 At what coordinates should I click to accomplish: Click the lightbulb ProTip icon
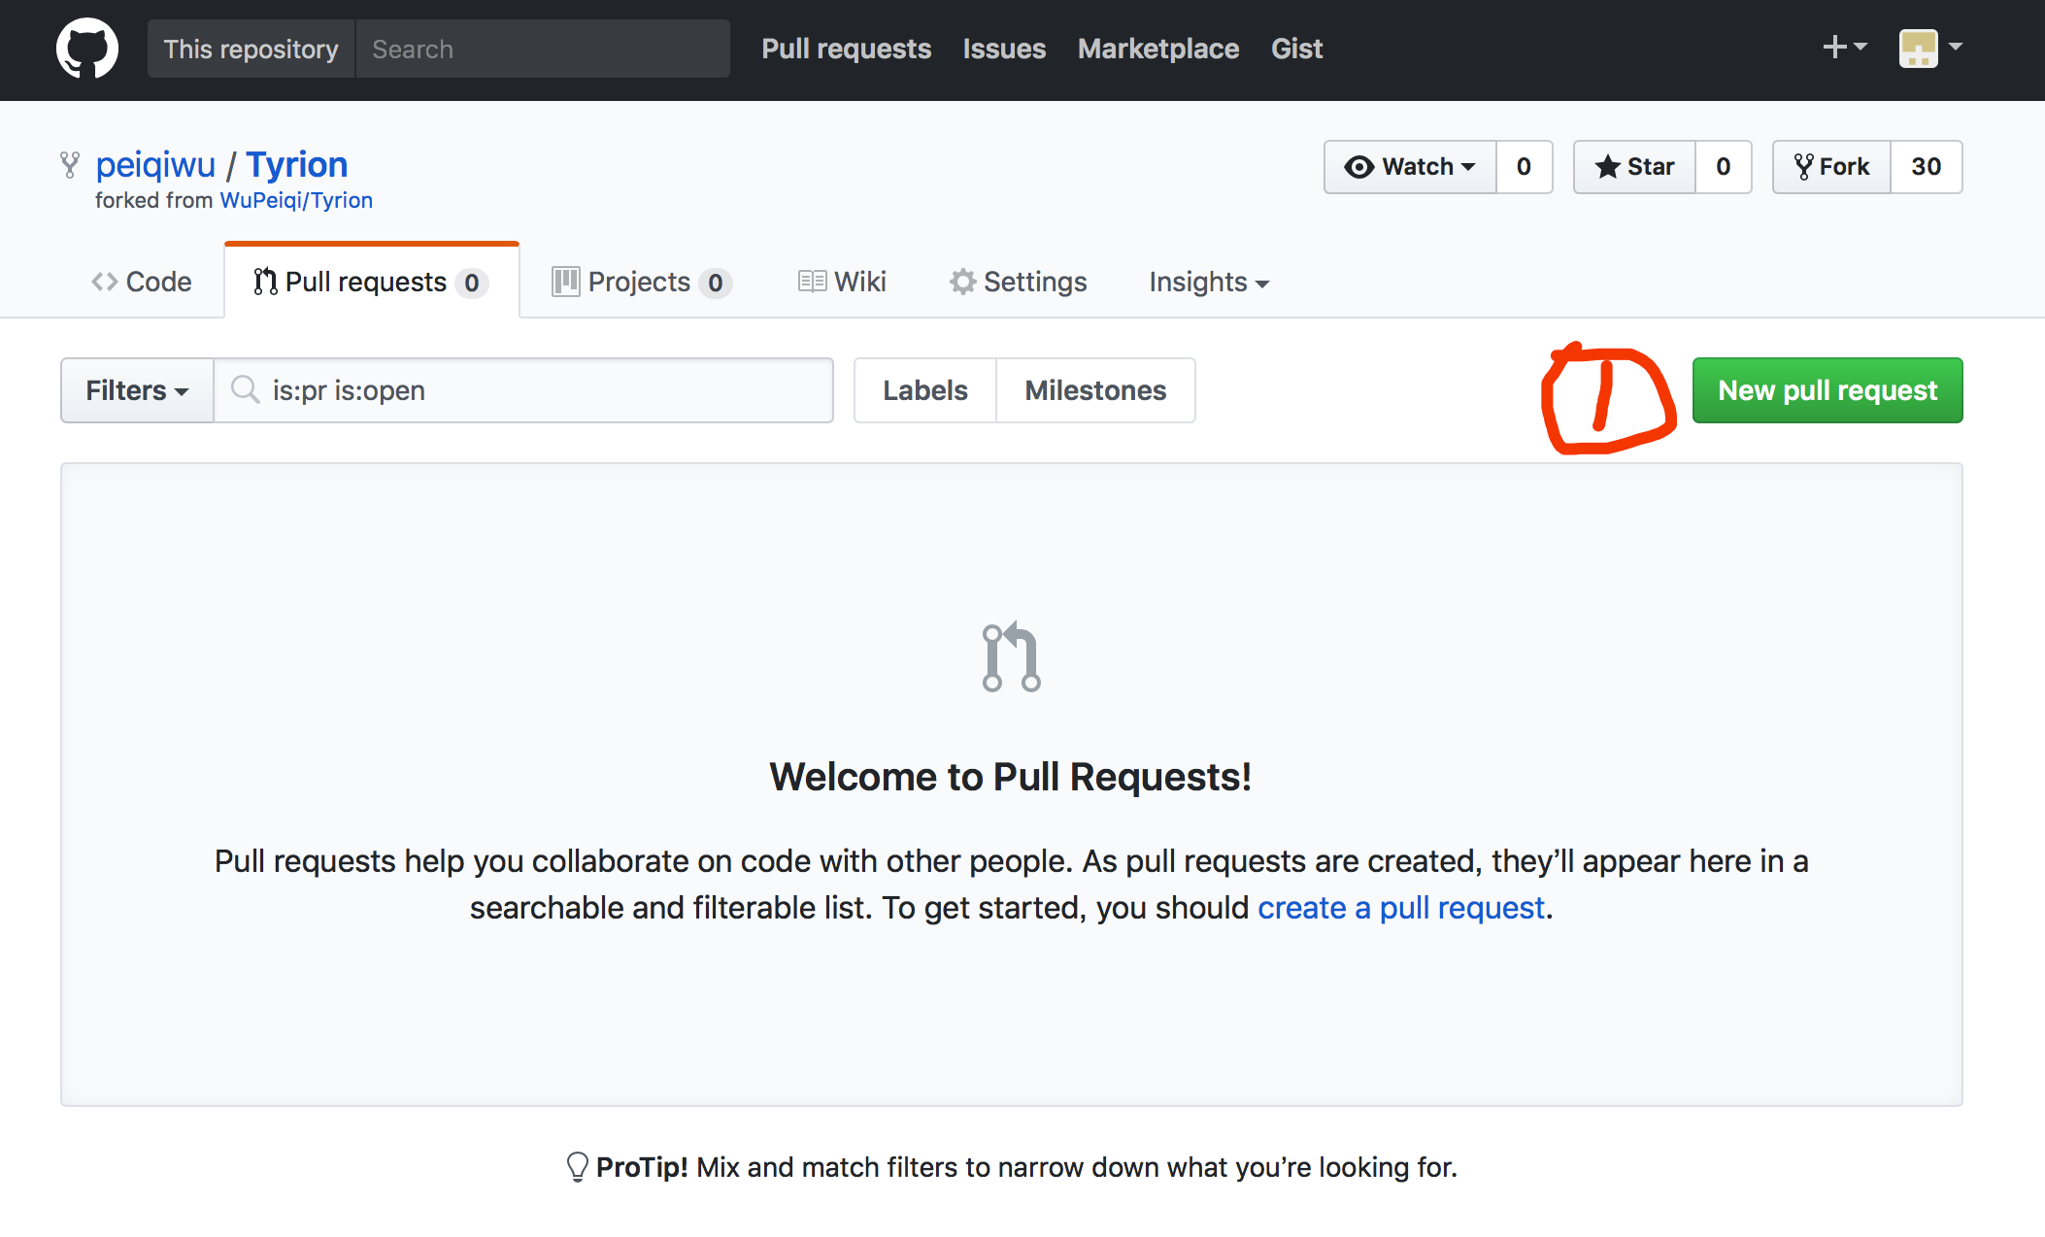coord(577,1166)
